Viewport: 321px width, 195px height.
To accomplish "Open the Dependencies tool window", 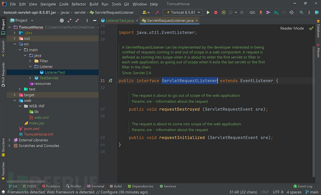I will [x=140, y=186].
